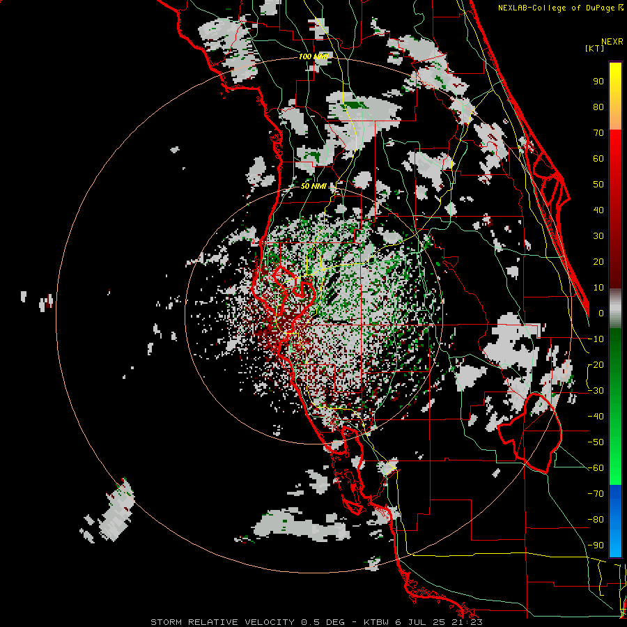Image resolution: width=627 pixels, height=627 pixels.
Task: Click the positive 20 value on the scale
Action: pos(598,261)
